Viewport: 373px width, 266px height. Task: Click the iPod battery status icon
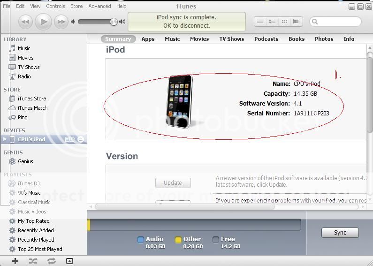[70, 139]
